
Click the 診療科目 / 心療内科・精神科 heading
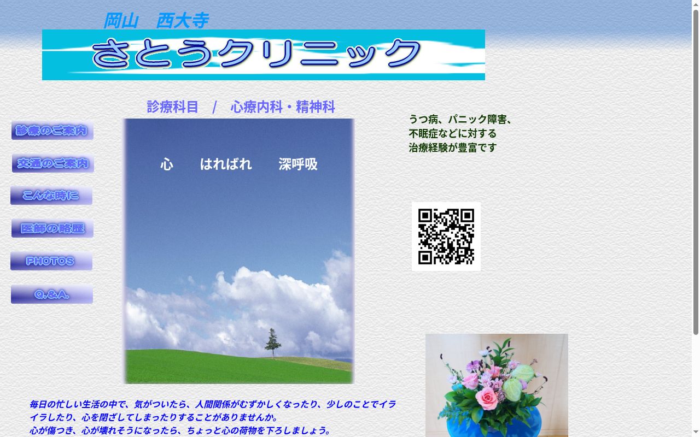click(x=241, y=107)
